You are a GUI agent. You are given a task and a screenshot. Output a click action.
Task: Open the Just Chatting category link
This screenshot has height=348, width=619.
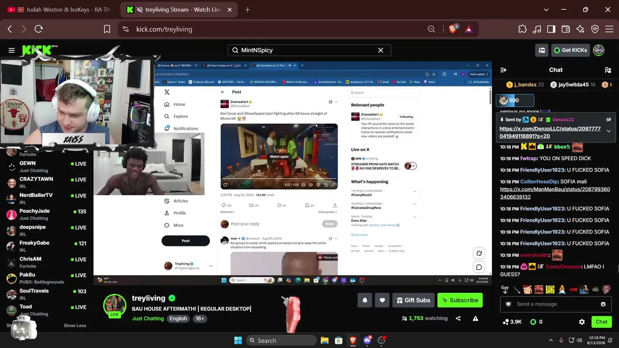coord(148,319)
